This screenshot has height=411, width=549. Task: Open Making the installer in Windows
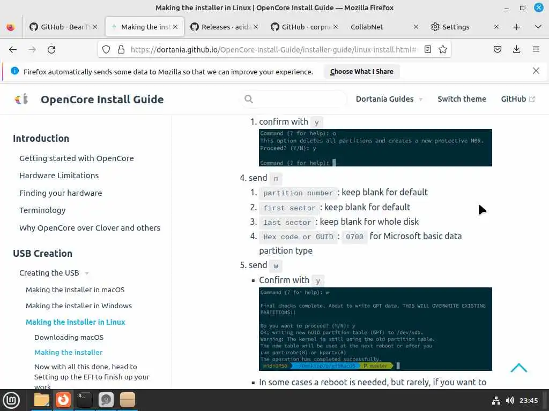coord(79,306)
